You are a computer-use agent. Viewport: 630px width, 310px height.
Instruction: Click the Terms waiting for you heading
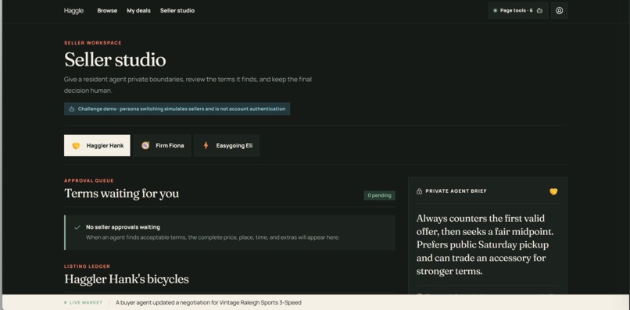tap(122, 194)
